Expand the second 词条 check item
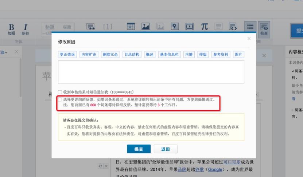Screen dimensions: 303x177 (x=292, y=110)
